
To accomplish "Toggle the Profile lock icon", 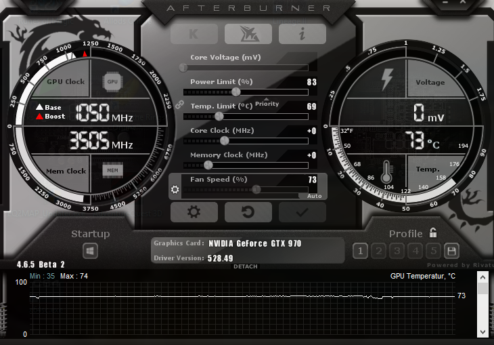I will click(433, 232).
